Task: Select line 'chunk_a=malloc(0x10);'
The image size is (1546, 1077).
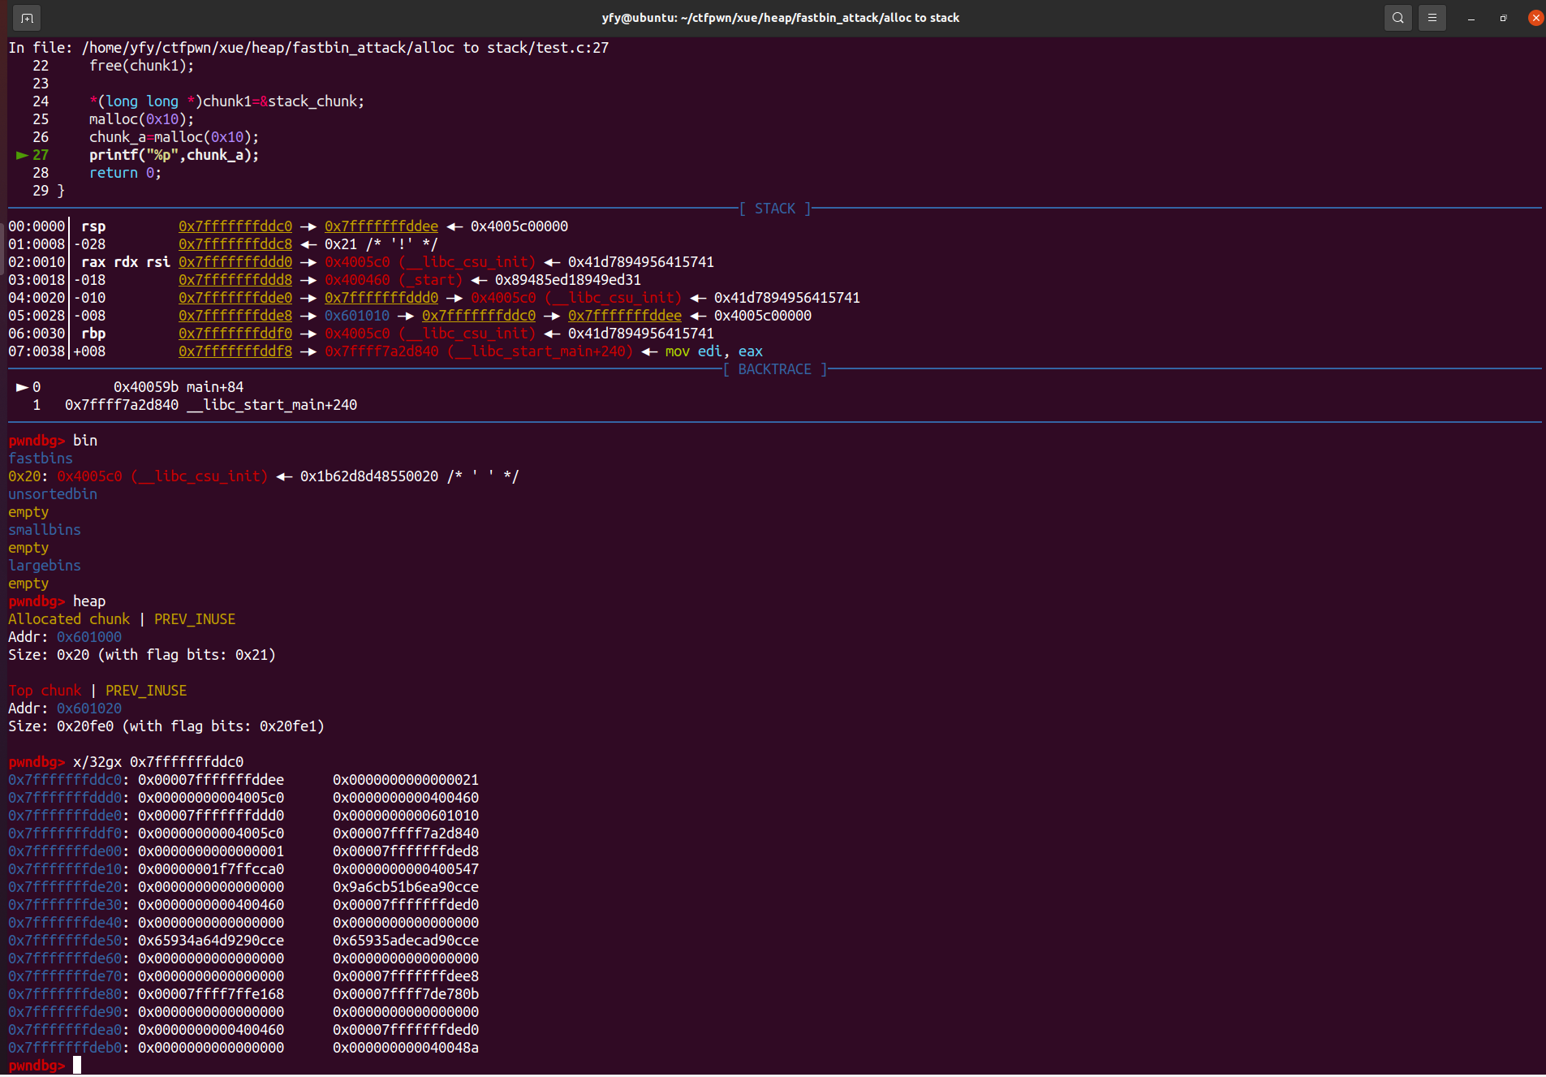Action: 174,137
